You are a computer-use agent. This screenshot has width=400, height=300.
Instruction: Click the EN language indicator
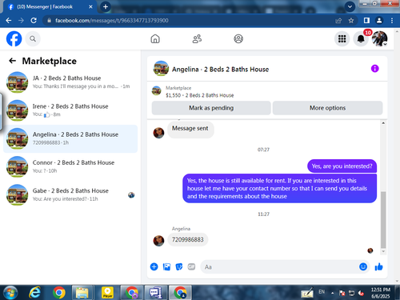coord(322,292)
